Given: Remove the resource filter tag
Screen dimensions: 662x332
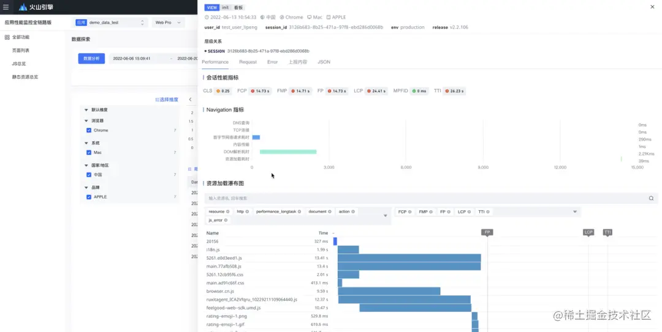Looking at the screenshot, I should point(228,212).
